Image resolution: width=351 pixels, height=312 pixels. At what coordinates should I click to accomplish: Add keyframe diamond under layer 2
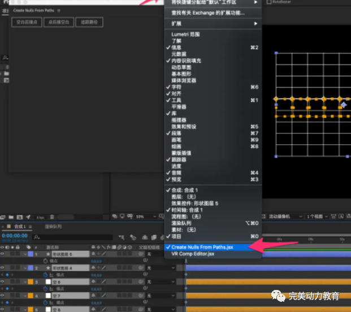click(7, 275)
